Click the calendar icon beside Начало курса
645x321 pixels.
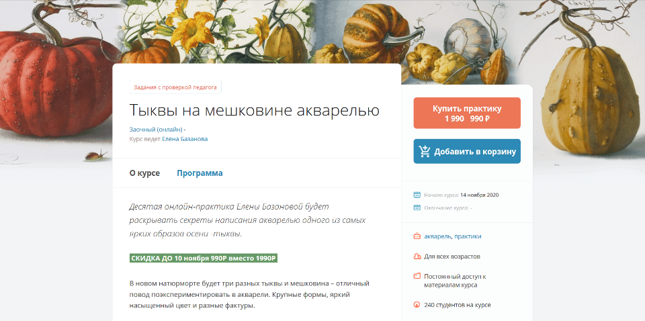(x=417, y=195)
